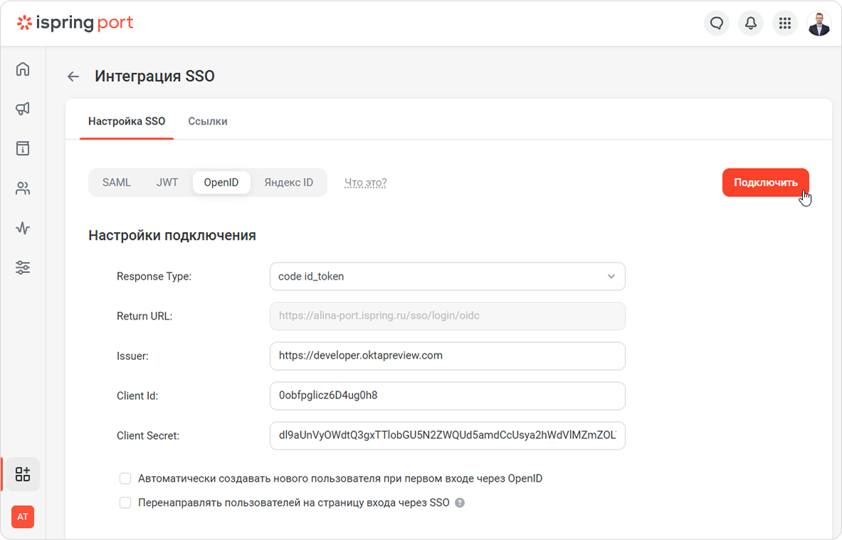The image size is (842, 540).
Task: Click the Response Type: label
Action: click(154, 277)
